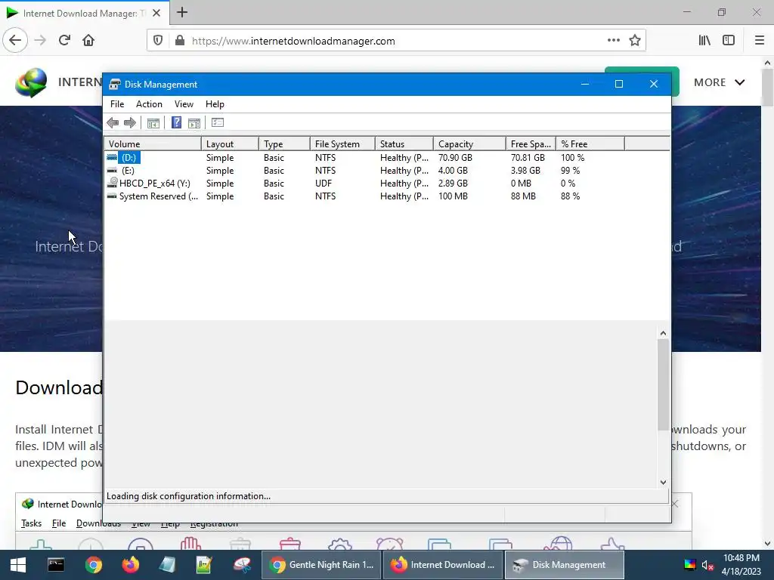Image resolution: width=774 pixels, height=580 pixels.
Task: Click the HBCD_PE_x64 disc icon
Action: 112,183
